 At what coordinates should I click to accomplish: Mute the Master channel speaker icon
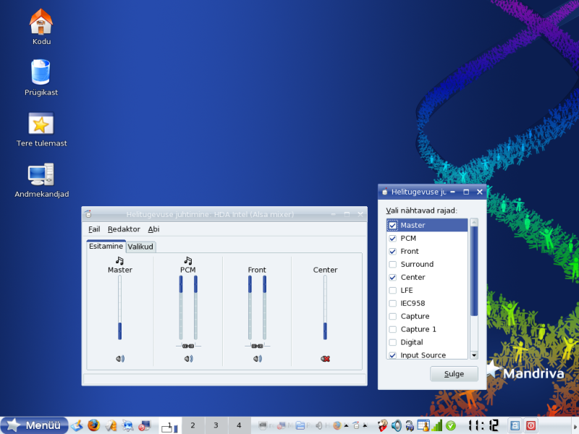point(120,358)
